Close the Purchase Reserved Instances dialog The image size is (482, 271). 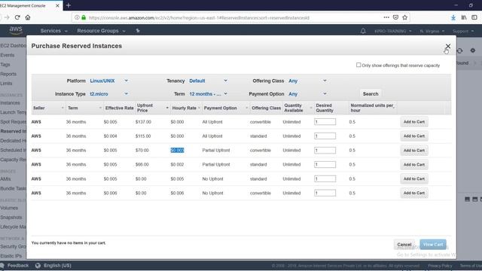pos(448,46)
